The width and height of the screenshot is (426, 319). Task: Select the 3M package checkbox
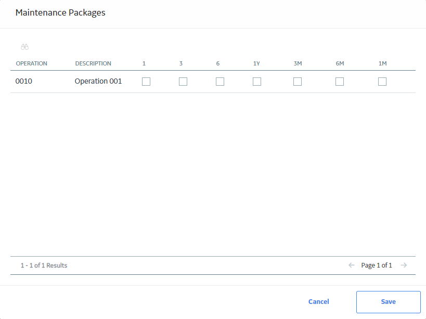point(298,82)
